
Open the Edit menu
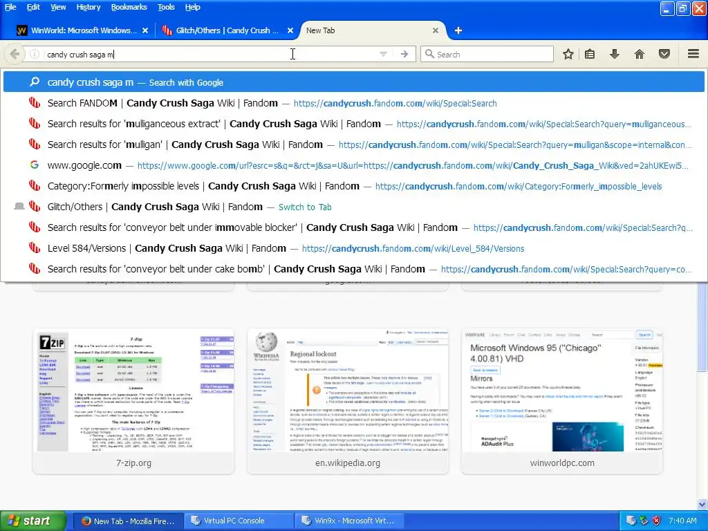(x=33, y=7)
